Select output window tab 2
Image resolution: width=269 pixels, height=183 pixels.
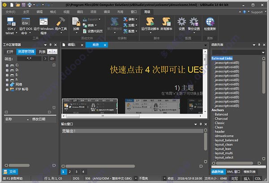(x=69, y=172)
